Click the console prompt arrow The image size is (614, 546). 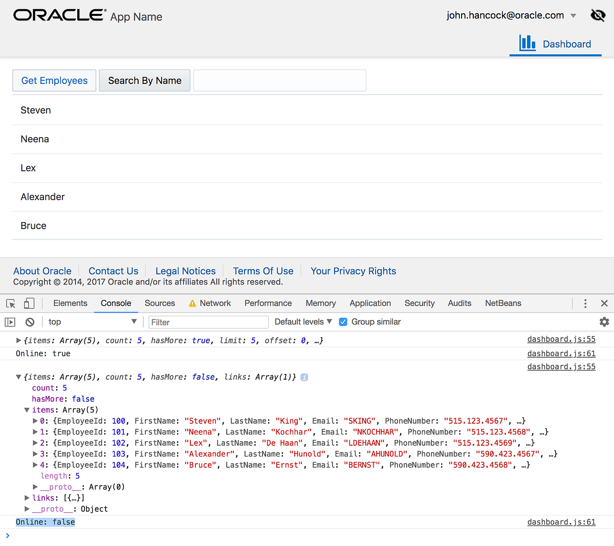[7, 535]
